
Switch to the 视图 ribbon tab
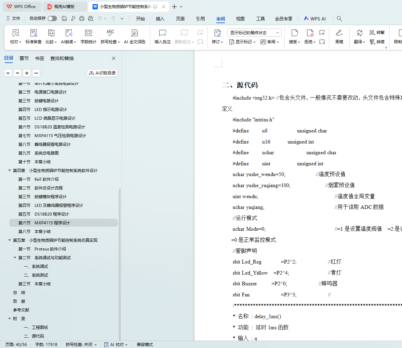[x=240, y=19]
